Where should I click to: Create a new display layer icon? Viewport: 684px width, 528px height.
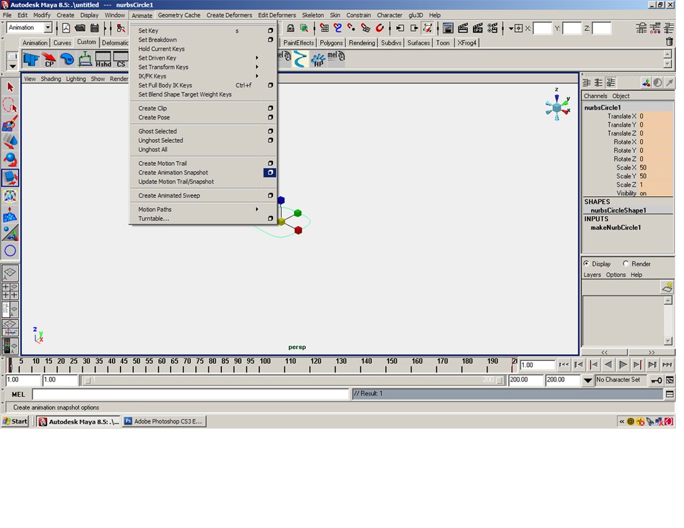[x=667, y=288]
